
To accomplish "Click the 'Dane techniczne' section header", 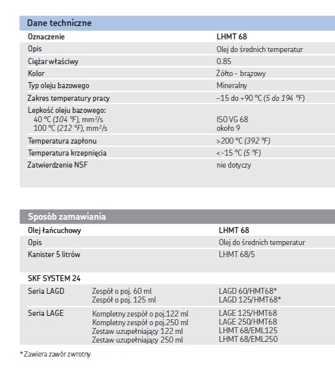I will coord(177,23).
